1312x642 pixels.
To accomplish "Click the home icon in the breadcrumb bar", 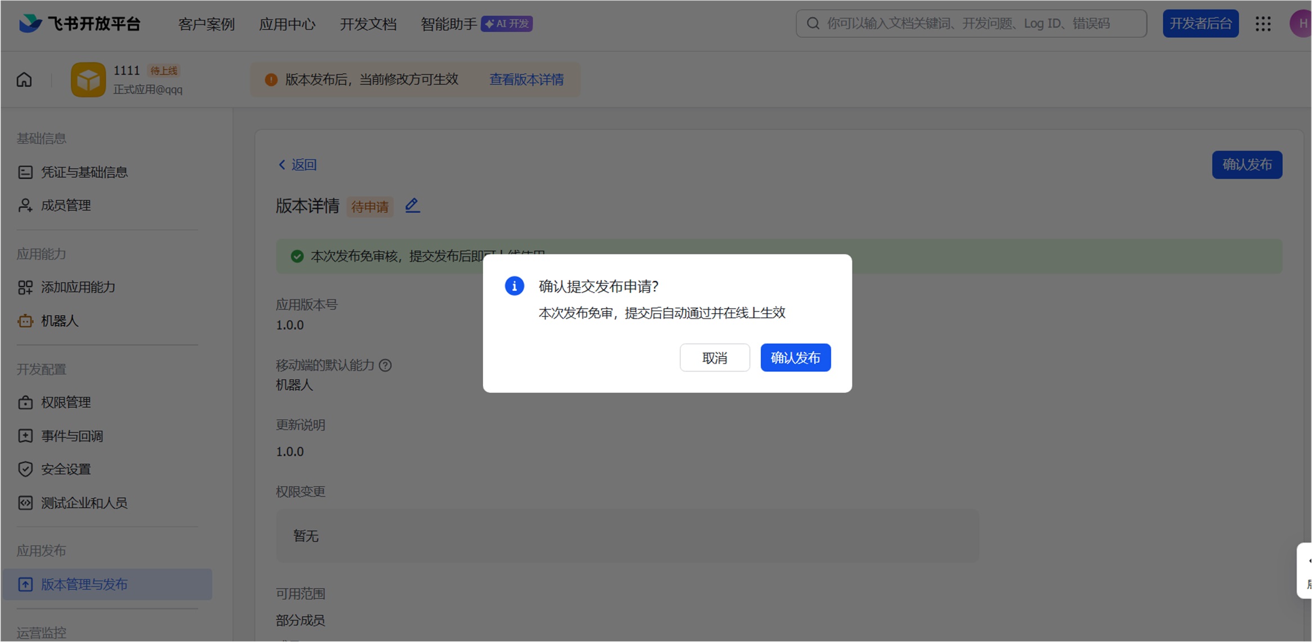I will click(x=24, y=80).
